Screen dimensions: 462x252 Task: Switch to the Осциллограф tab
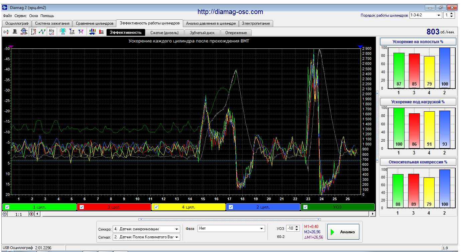click(16, 23)
